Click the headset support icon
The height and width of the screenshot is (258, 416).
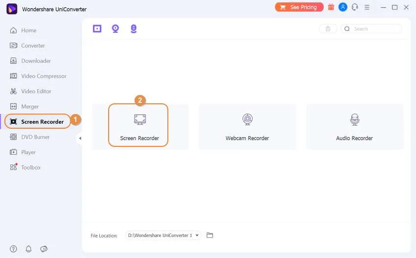pyautogui.click(x=355, y=7)
